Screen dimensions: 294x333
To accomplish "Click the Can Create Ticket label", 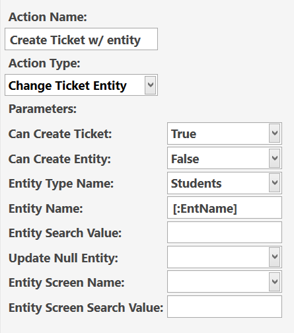I will (60, 134).
